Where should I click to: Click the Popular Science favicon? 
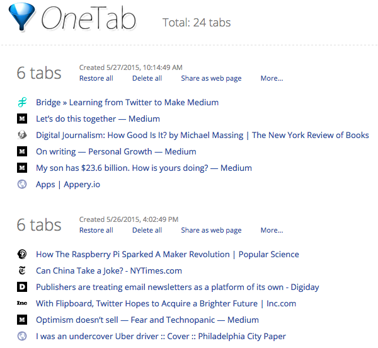pyautogui.click(x=22, y=254)
